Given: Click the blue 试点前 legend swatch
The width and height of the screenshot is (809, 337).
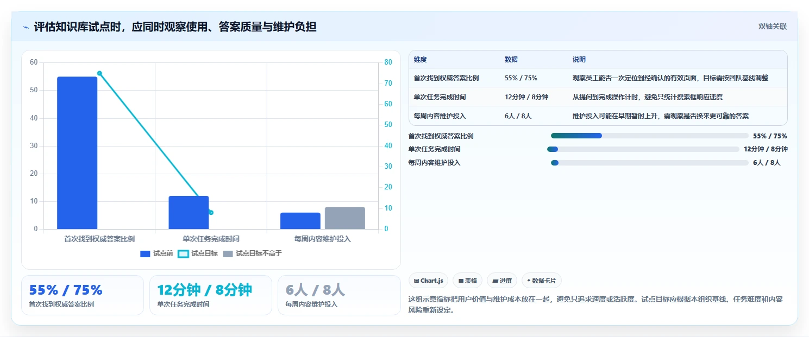Looking at the screenshot, I should pos(145,253).
